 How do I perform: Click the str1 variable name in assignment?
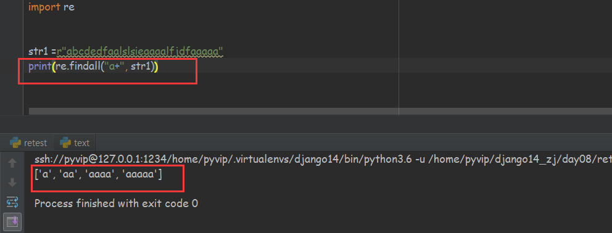point(38,51)
